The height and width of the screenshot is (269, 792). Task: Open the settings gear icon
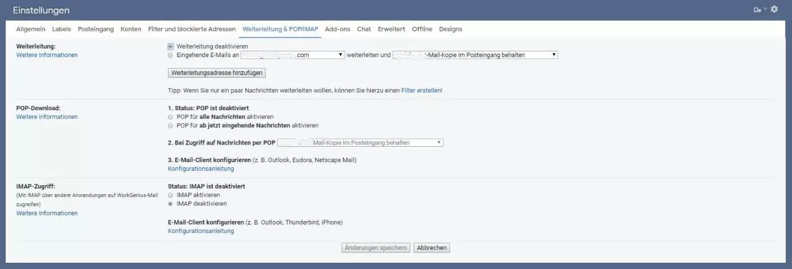[774, 9]
